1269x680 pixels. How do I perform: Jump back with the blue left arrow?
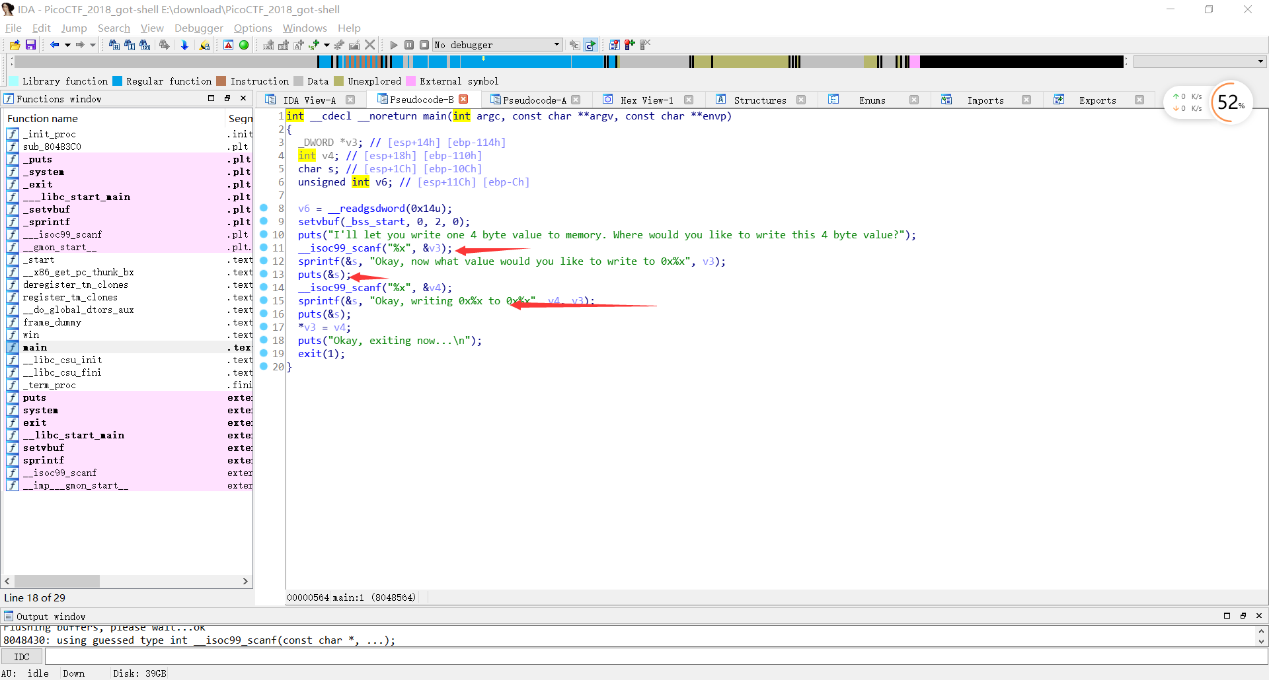[x=55, y=45]
